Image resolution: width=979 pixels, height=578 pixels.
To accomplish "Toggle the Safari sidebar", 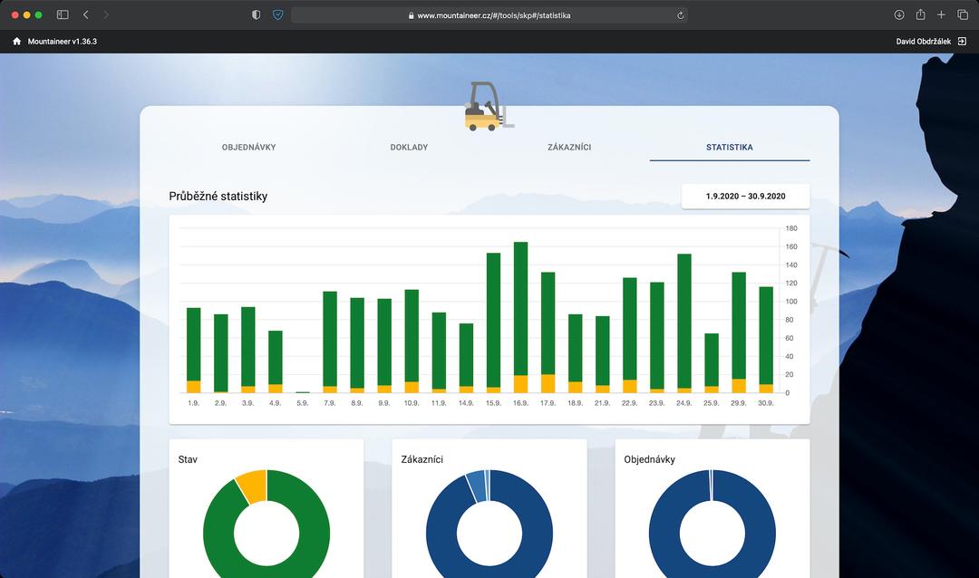I will [x=63, y=15].
